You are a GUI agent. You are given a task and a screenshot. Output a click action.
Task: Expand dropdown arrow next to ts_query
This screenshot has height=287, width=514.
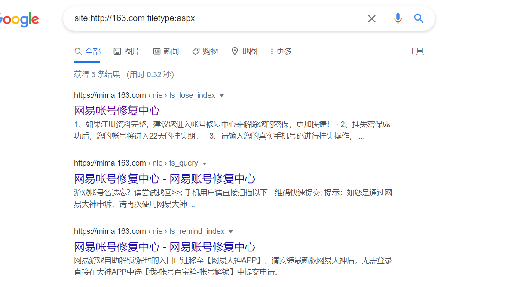(x=205, y=163)
